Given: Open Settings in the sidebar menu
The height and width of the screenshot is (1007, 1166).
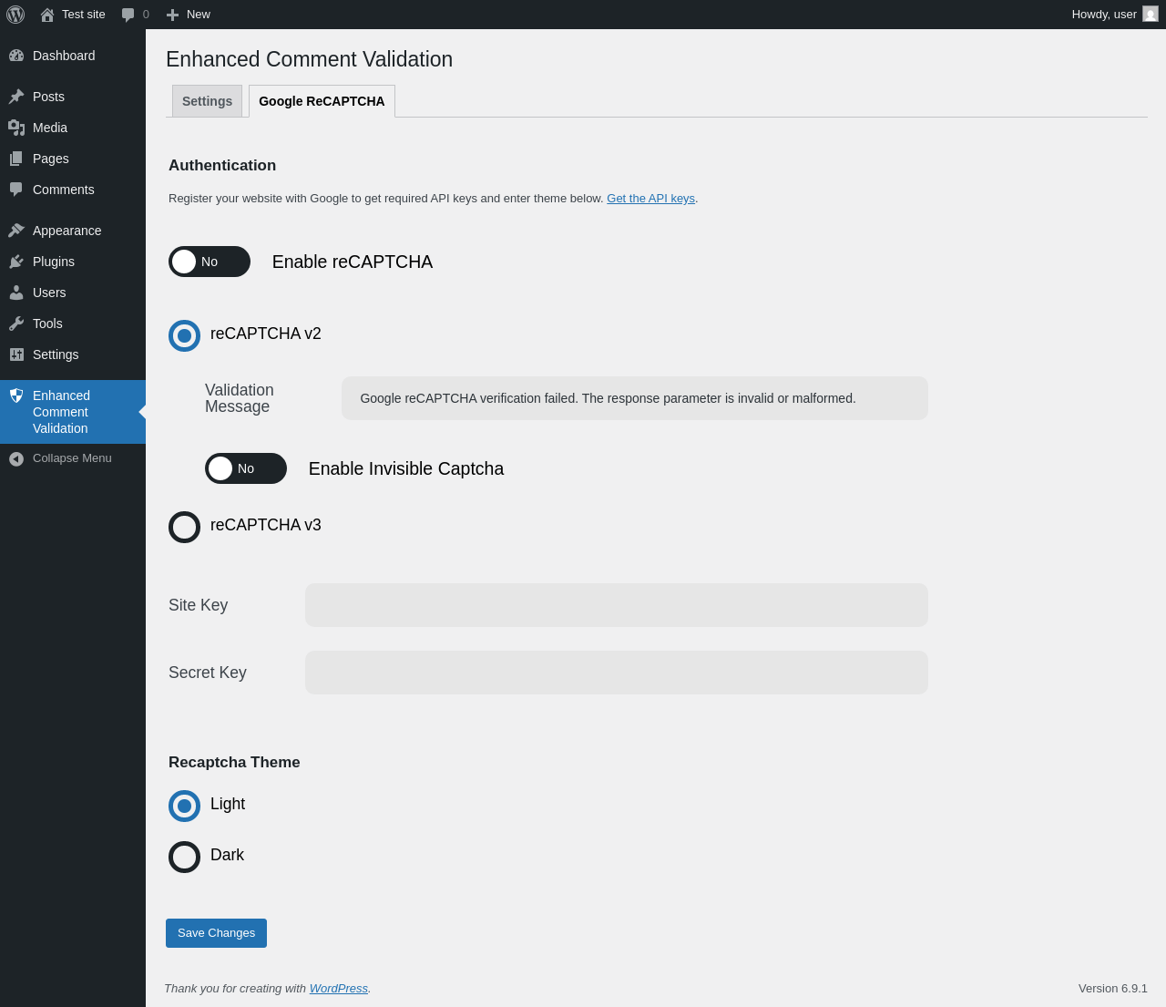Looking at the screenshot, I should click(56, 355).
